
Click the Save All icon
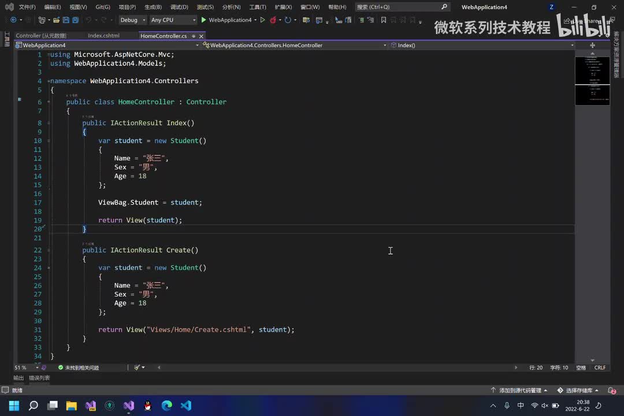point(75,20)
